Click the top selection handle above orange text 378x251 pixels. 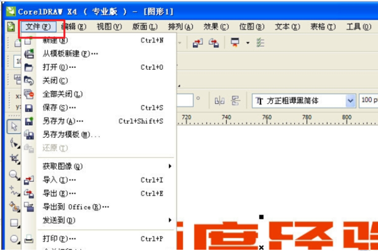[x=261, y=217]
